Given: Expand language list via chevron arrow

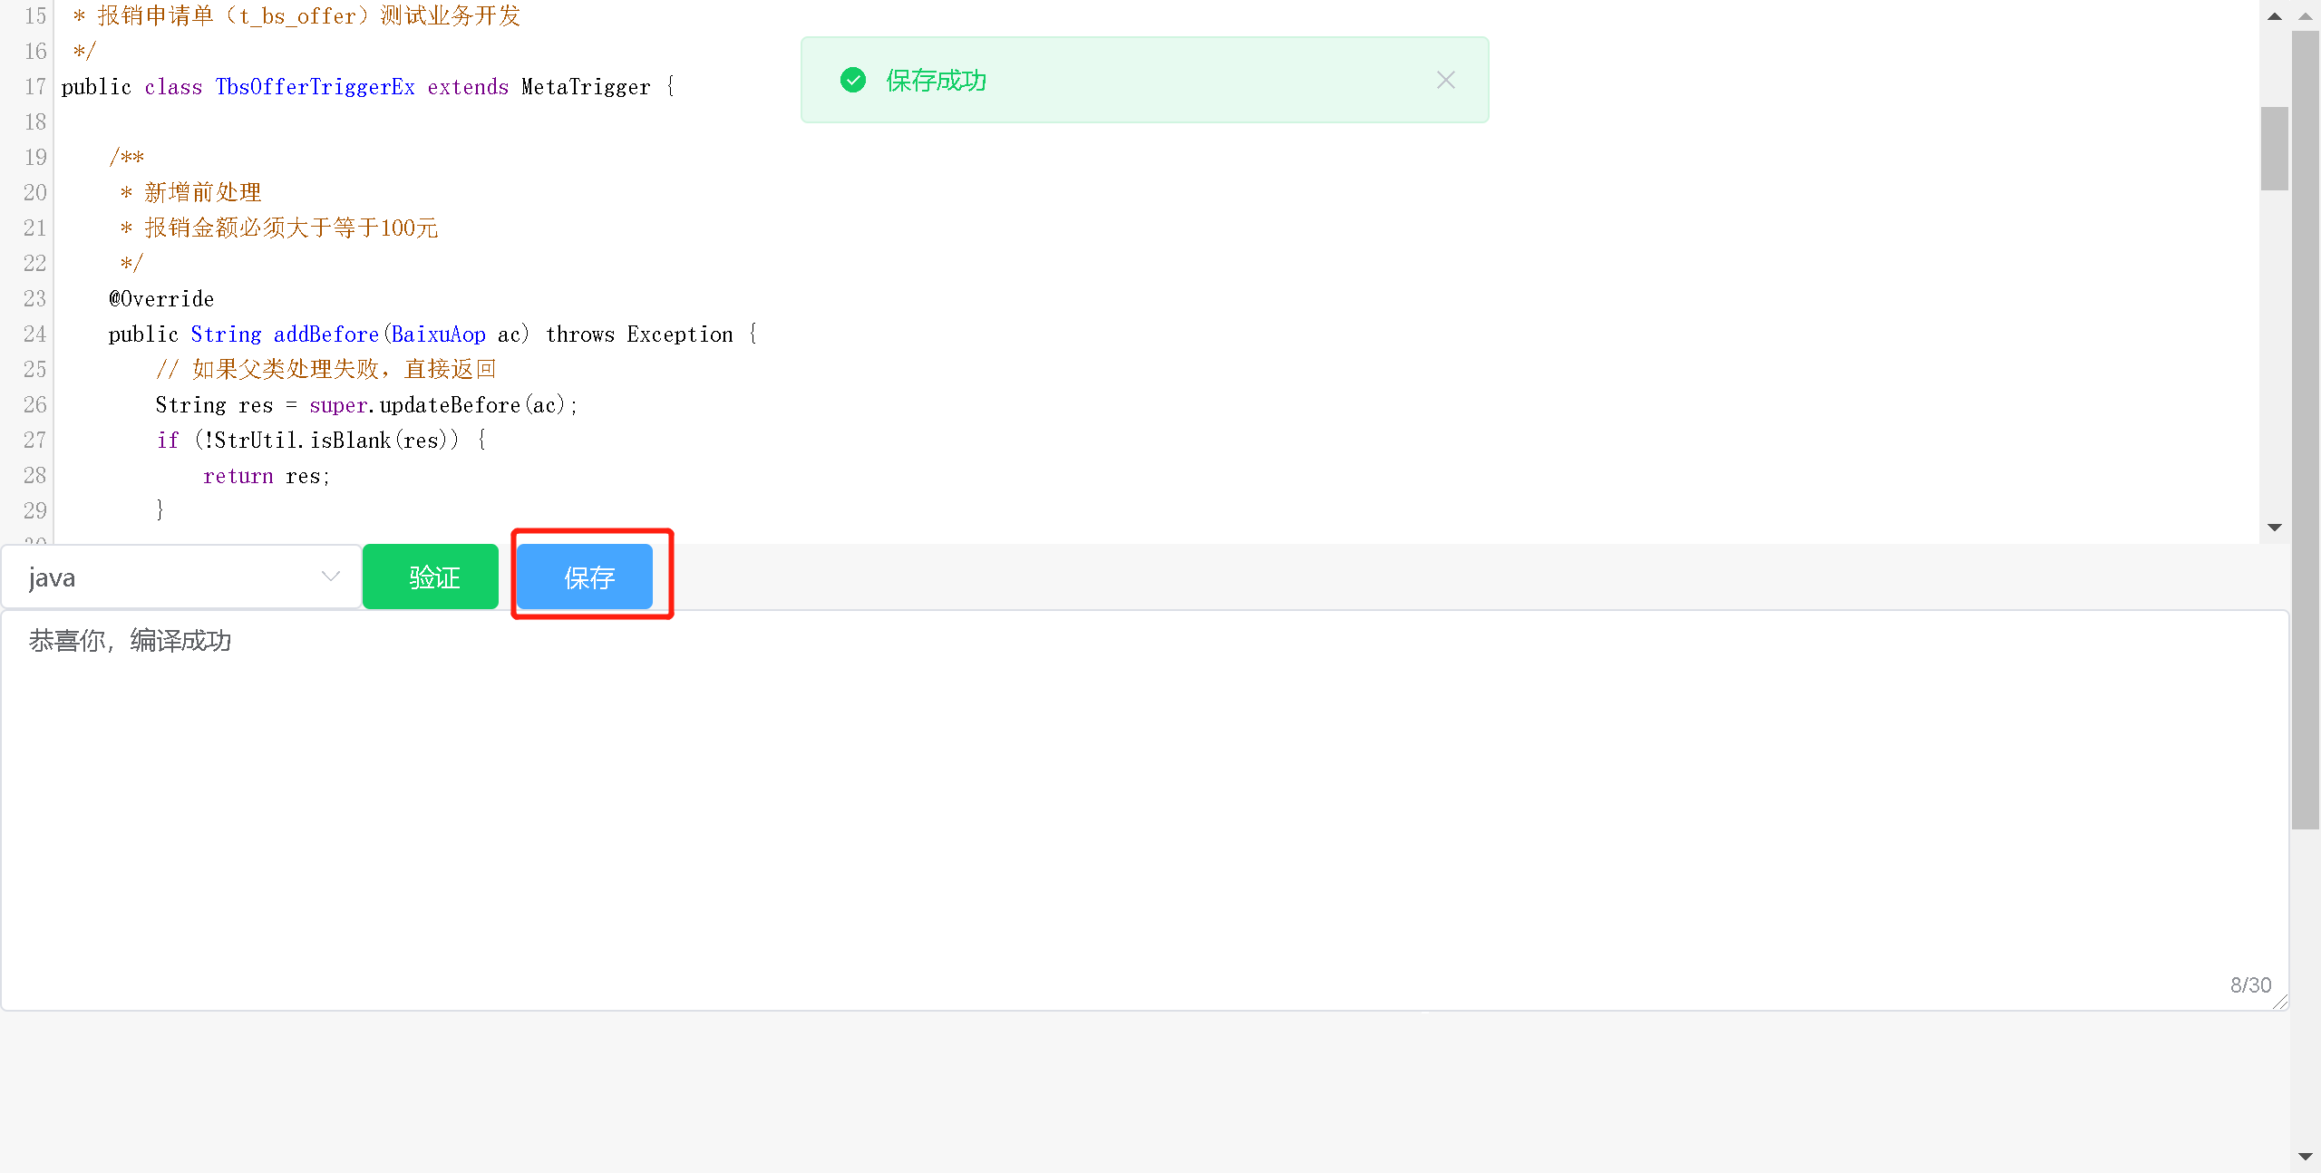Looking at the screenshot, I should click(330, 577).
